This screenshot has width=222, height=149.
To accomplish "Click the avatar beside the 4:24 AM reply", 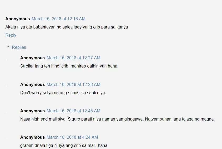I will pyautogui.click(x=7, y=138).
